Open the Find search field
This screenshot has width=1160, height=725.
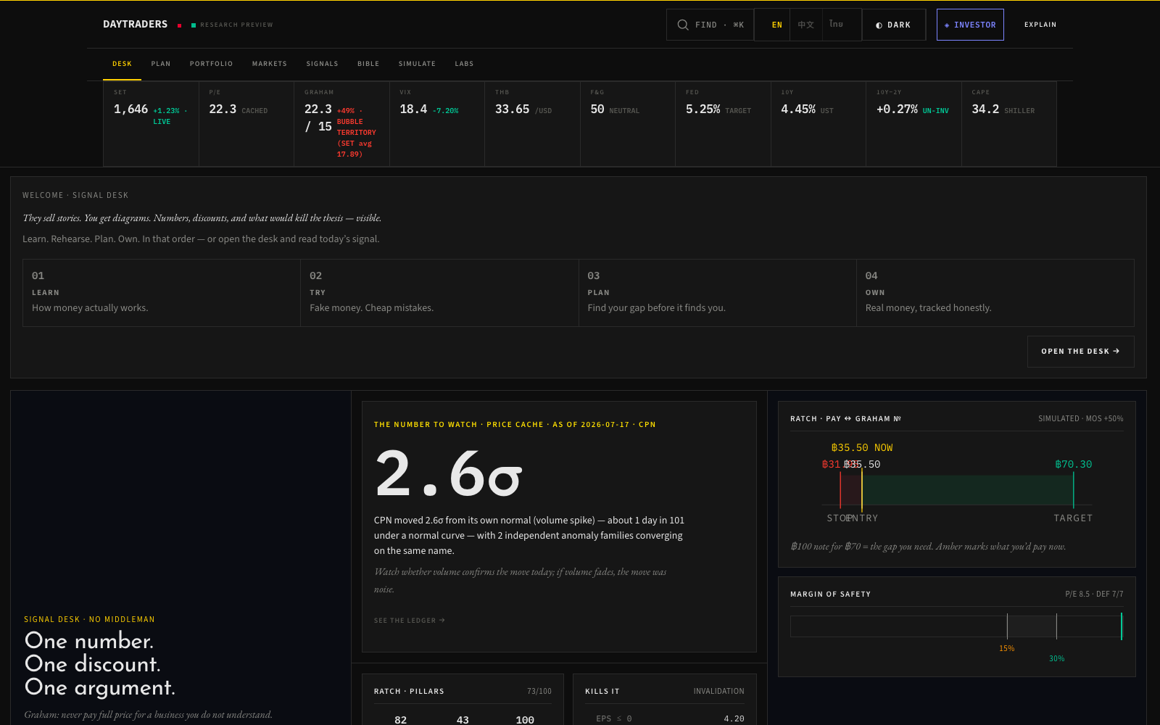710,25
